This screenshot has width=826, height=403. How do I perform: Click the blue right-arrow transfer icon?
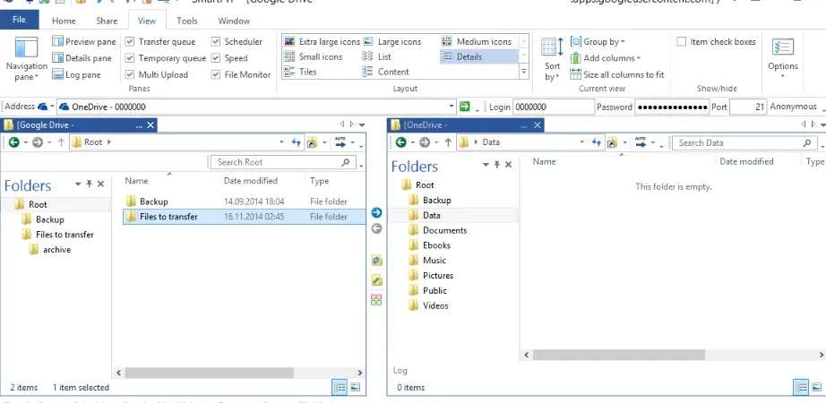point(376,212)
